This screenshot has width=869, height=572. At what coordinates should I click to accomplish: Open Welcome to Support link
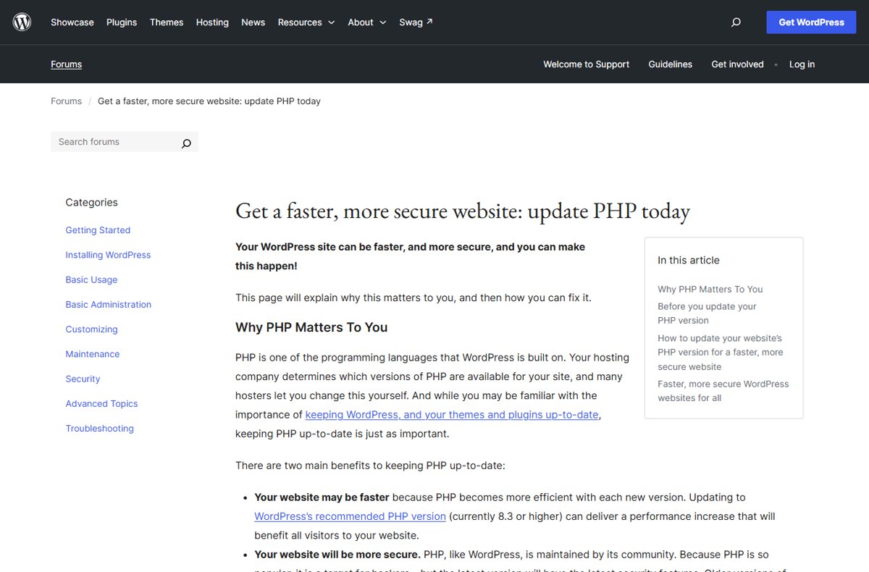coord(587,64)
